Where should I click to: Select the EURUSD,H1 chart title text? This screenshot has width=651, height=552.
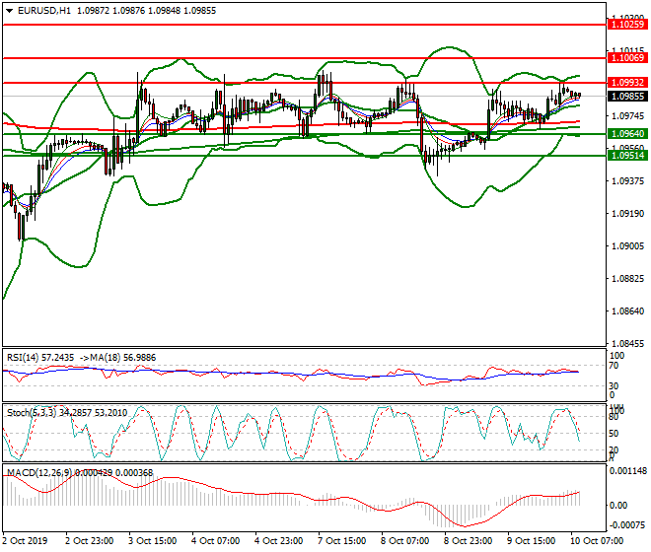[x=44, y=11]
